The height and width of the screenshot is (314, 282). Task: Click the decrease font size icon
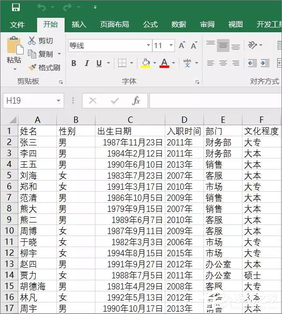pos(194,45)
